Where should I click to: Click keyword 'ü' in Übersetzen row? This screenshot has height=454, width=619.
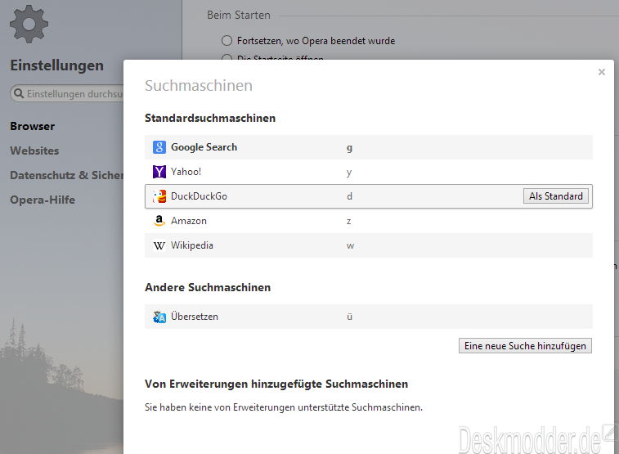pos(349,317)
